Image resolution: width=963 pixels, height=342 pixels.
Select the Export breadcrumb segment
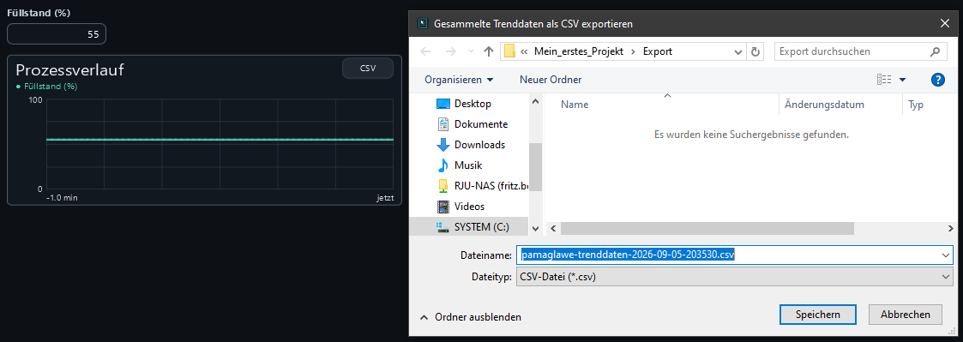(658, 51)
